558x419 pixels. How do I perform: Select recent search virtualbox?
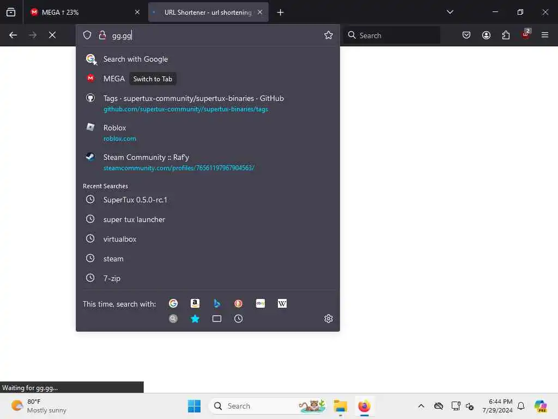(x=208, y=239)
